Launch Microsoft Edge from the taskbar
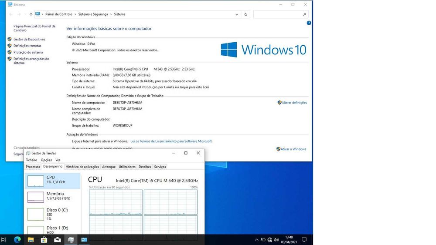436x245 pixels. click(17, 240)
